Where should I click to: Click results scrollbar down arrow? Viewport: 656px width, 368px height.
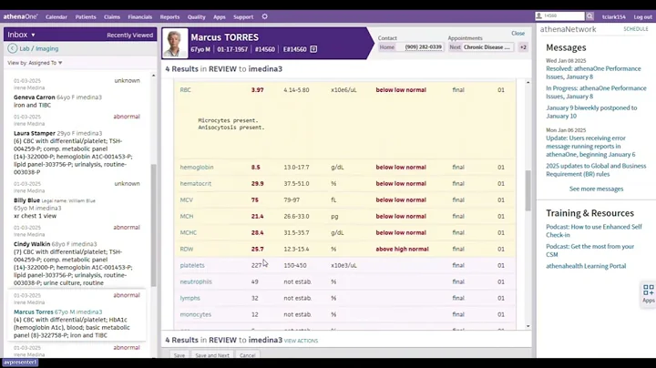[x=528, y=326]
